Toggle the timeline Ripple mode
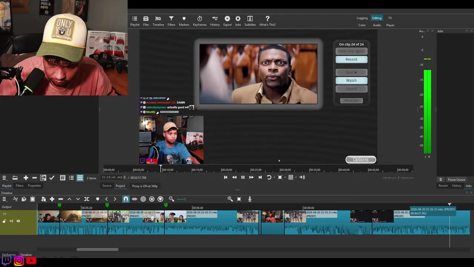The width and height of the screenshot is (474, 267). pyautogui.click(x=143, y=199)
